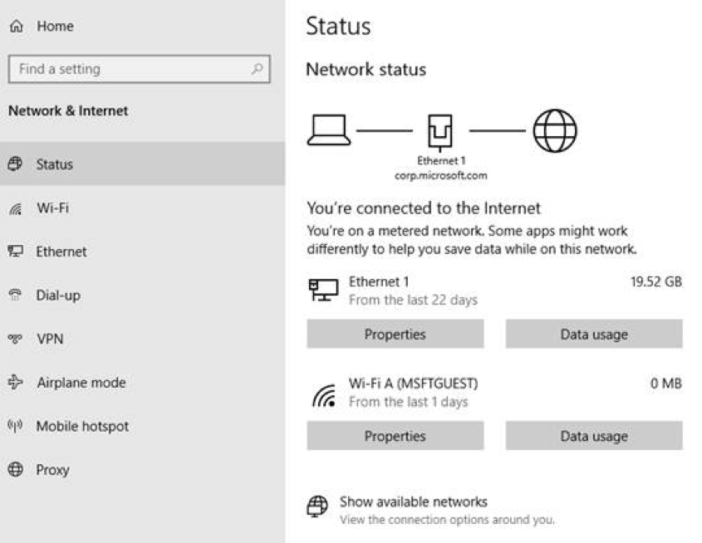Select the Proxy globe icon
Screen dimensions: 702x543
(17, 470)
